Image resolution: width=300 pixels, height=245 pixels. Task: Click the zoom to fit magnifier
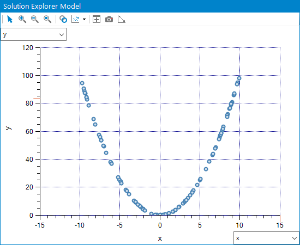pos(47,19)
